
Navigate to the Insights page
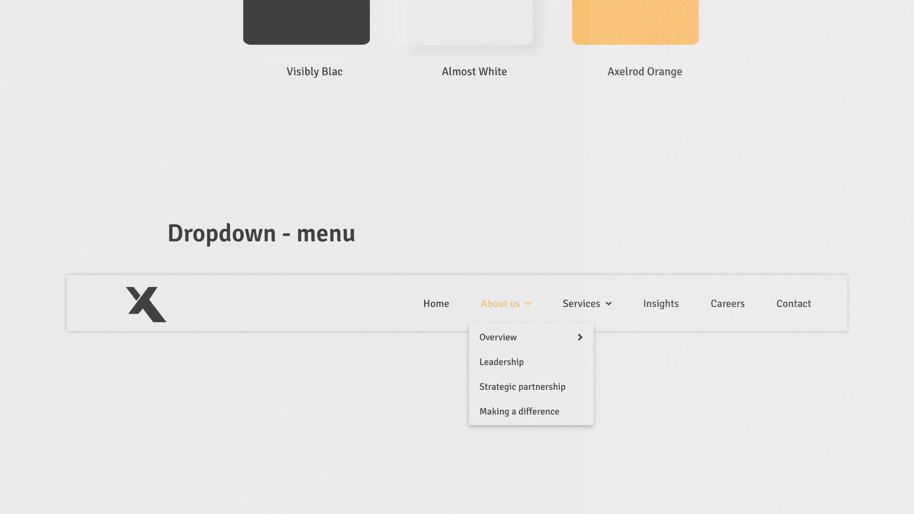[x=661, y=304]
